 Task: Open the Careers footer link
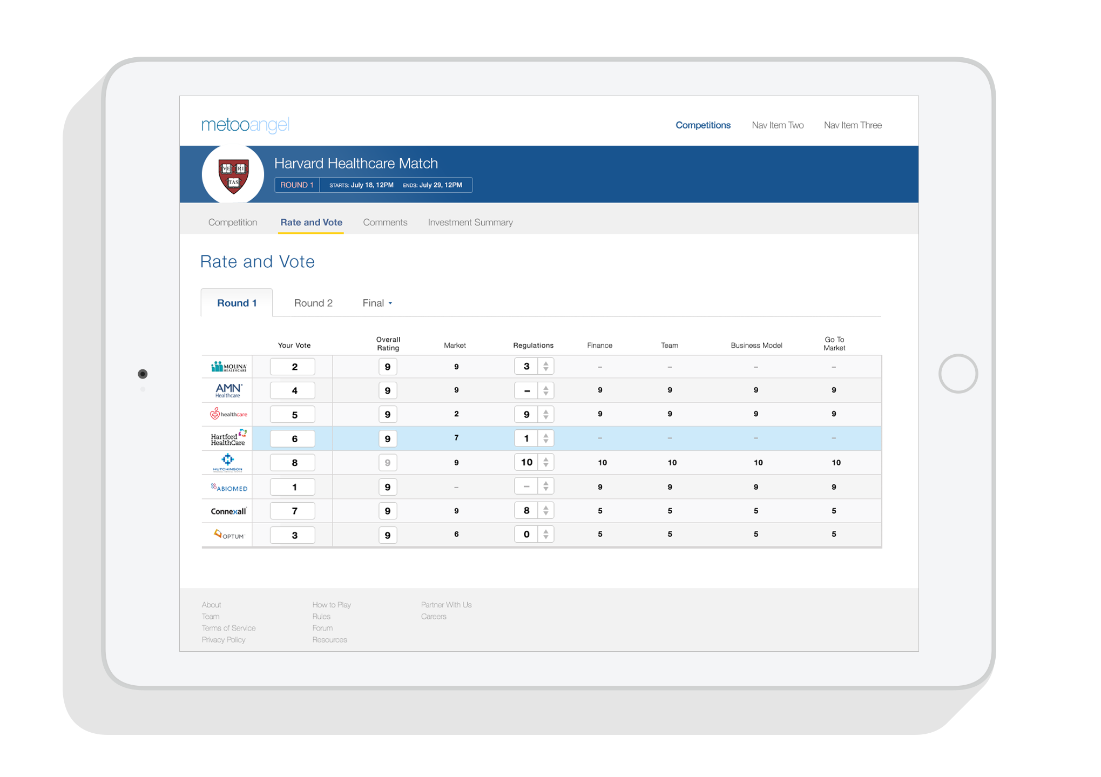pyautogui.click(x=434, y=617)
